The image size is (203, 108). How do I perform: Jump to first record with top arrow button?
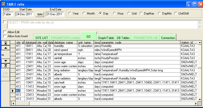tap(5, 43)
